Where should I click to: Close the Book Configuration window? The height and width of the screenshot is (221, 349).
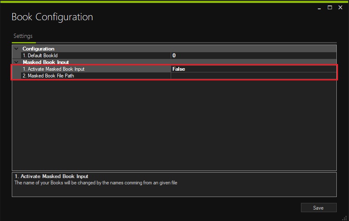341,7
